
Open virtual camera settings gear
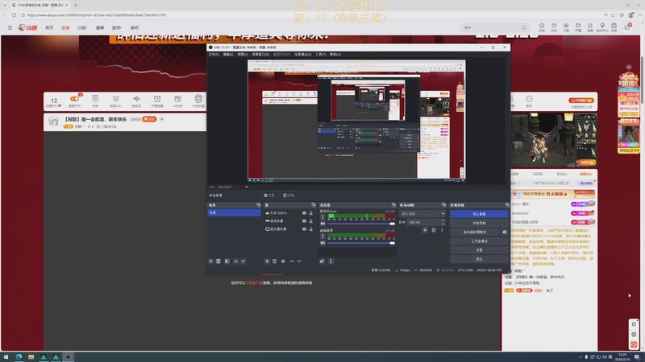(x=505, y=232)
